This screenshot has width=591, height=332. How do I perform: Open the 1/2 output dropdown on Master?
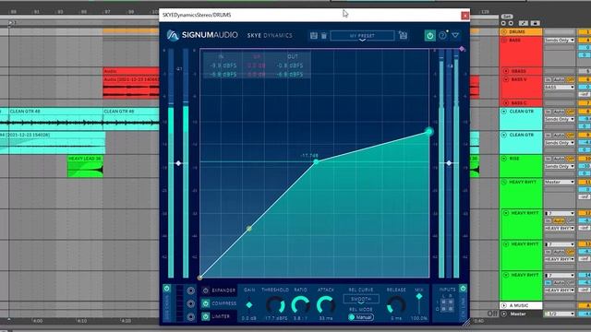(560, 314)
